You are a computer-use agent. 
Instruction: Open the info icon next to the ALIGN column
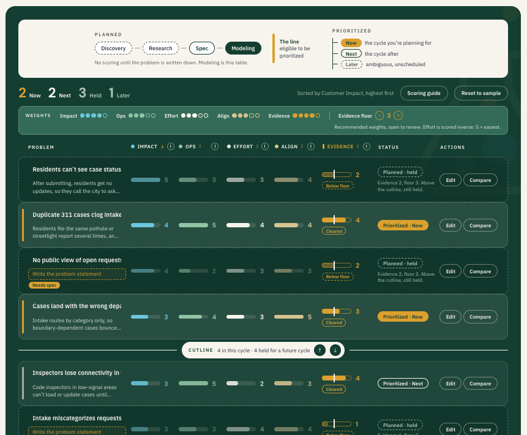[311, 146]
